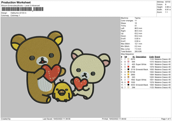Select the white swatch in stop row 9
This screenshot has height=121, width=172.
pos(128,80)
